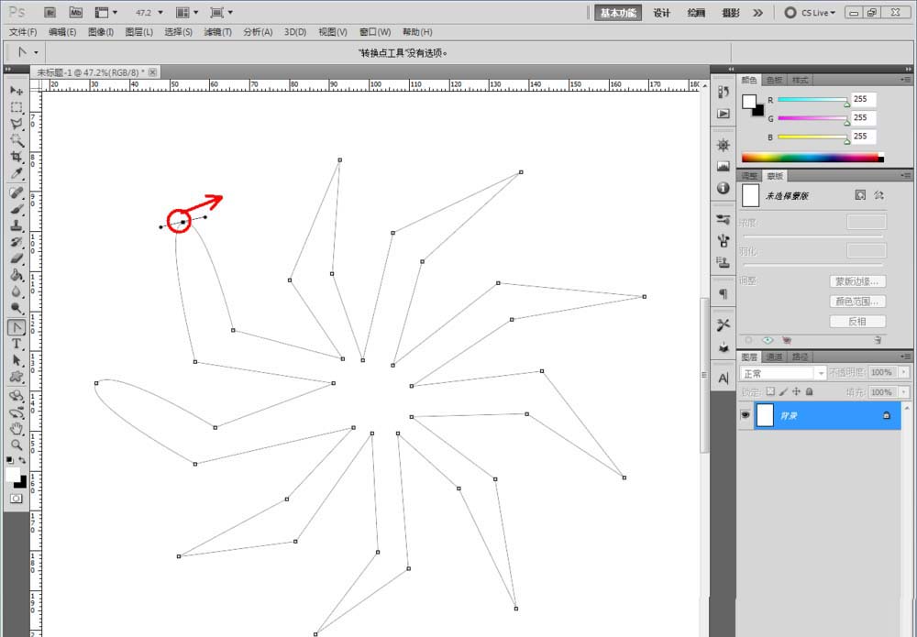The width and height of the screenshot is (917, 637).
Task: Select the Quick Selection tool
Action: (17, 140)
